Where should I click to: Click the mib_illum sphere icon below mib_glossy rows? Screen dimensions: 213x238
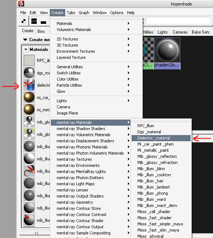(29, 147)
